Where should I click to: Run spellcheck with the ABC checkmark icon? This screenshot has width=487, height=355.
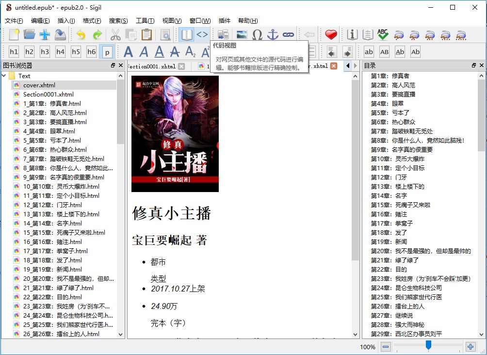pos(383,35)
